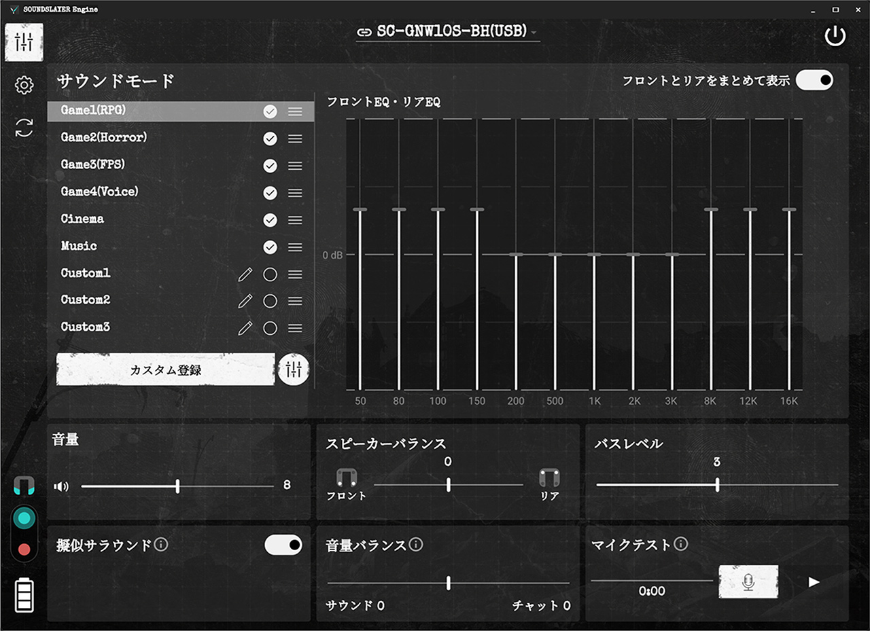Image resolution: width=870 pixels, height=631 pixels.
Task: Click the pencil edit icon for Custom1
Action: 245,274
